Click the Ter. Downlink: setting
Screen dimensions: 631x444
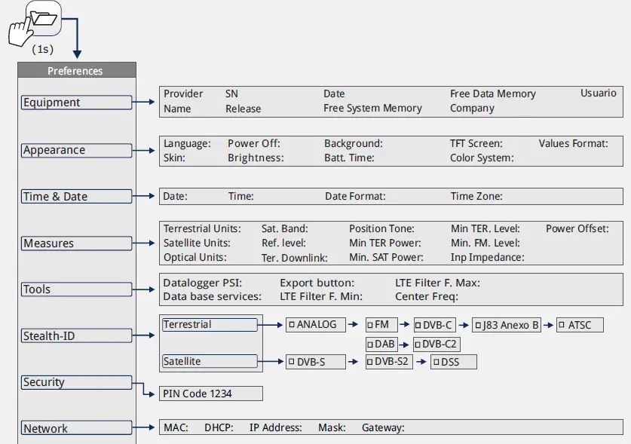click(x=295, y=258)
